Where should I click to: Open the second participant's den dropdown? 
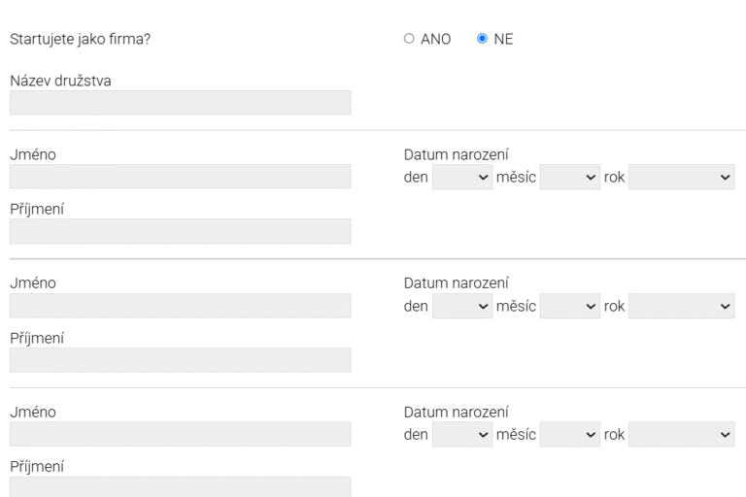462,306
